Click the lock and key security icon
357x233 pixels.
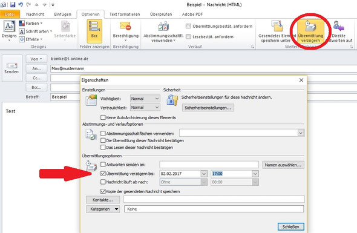[172, 100]
